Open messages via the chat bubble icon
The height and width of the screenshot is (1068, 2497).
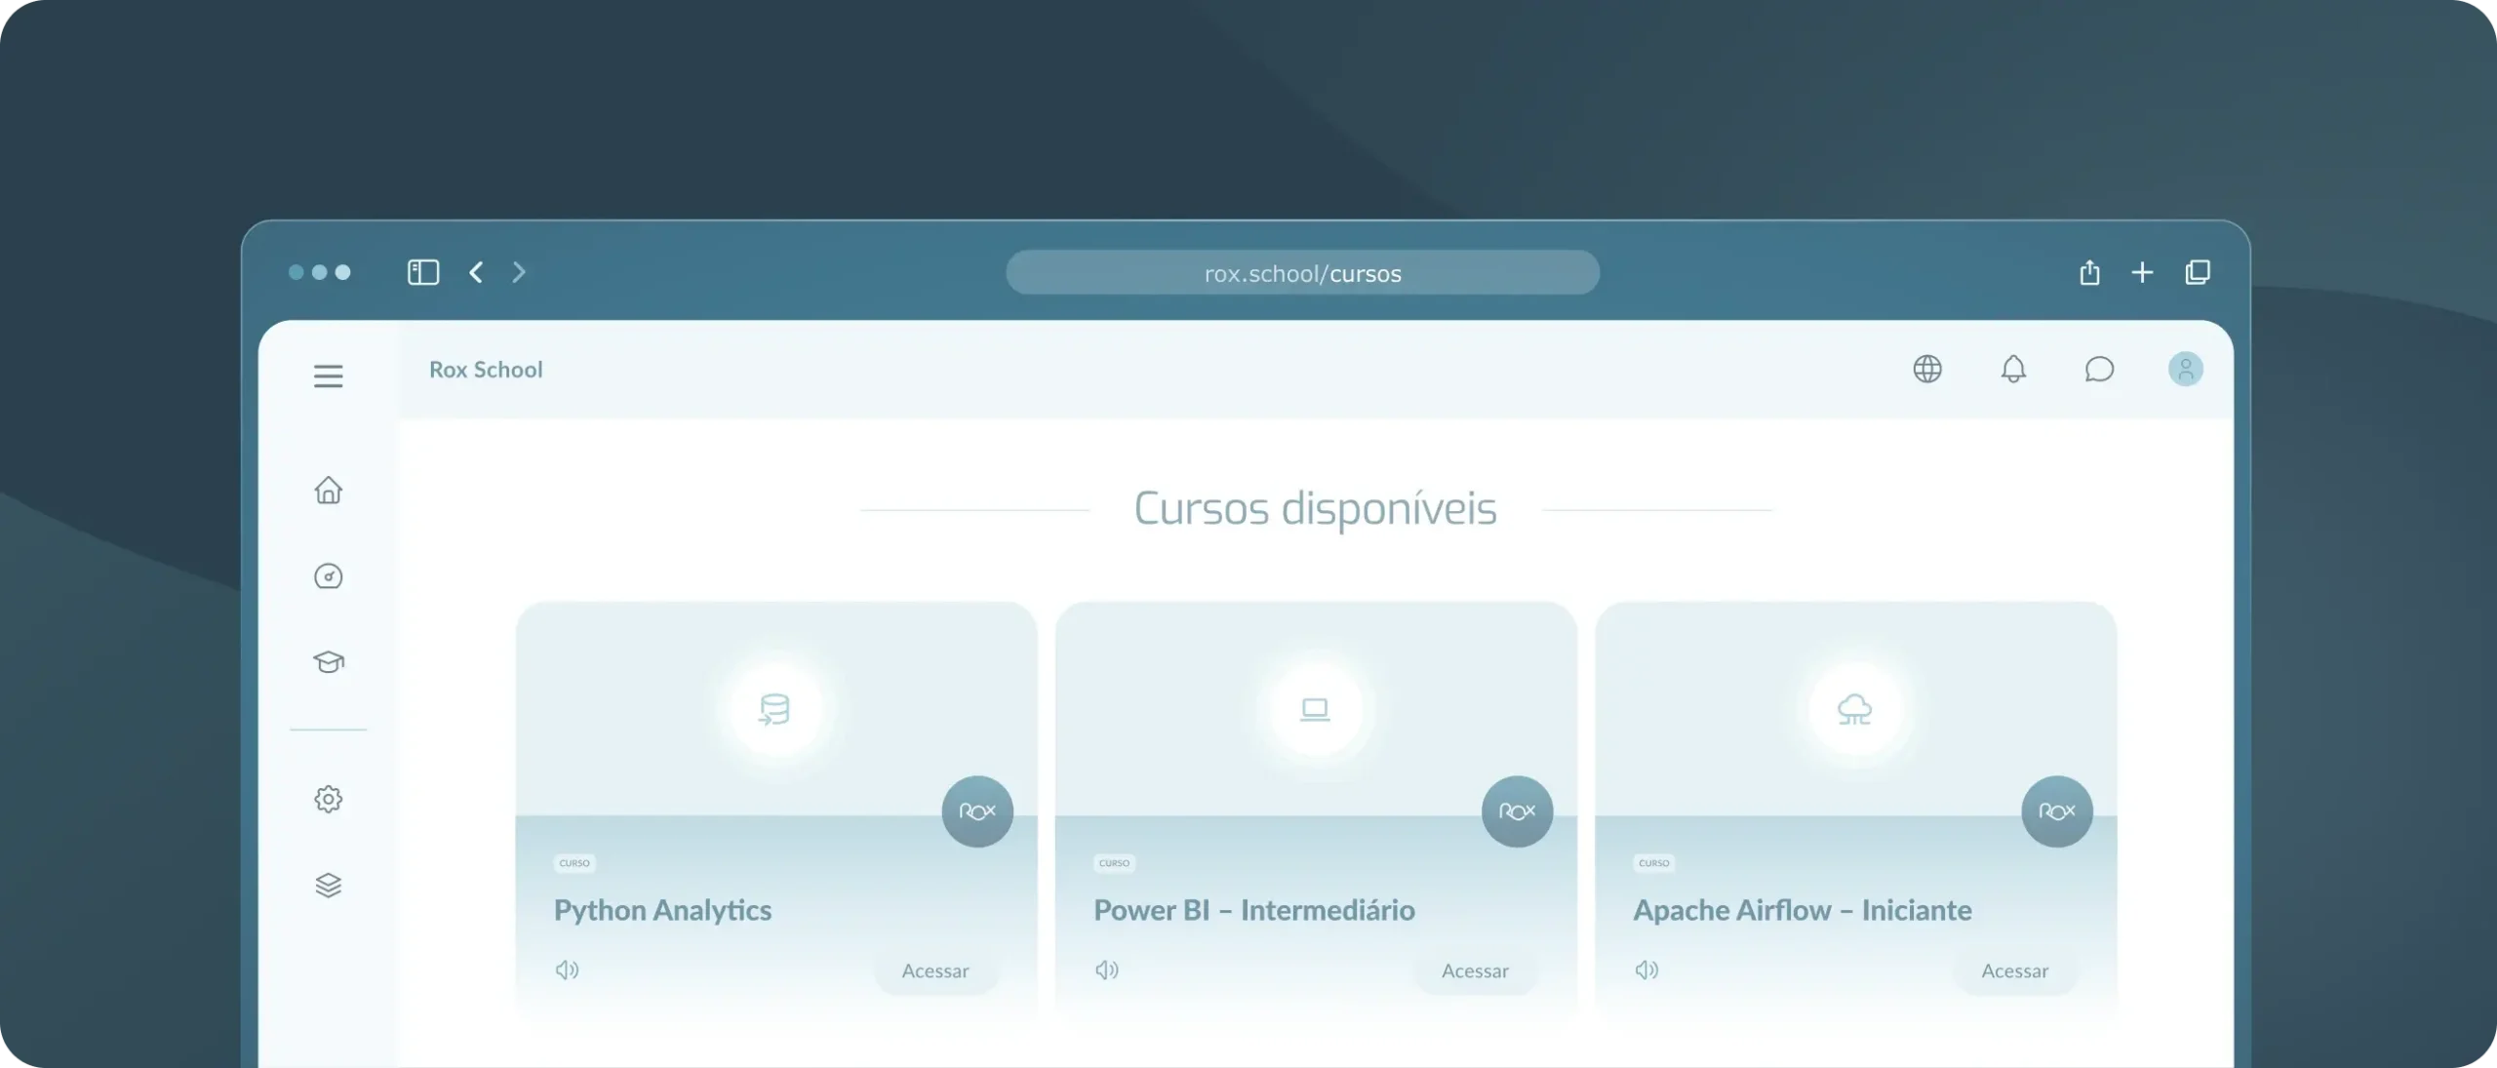click(x=2100, y=370)
